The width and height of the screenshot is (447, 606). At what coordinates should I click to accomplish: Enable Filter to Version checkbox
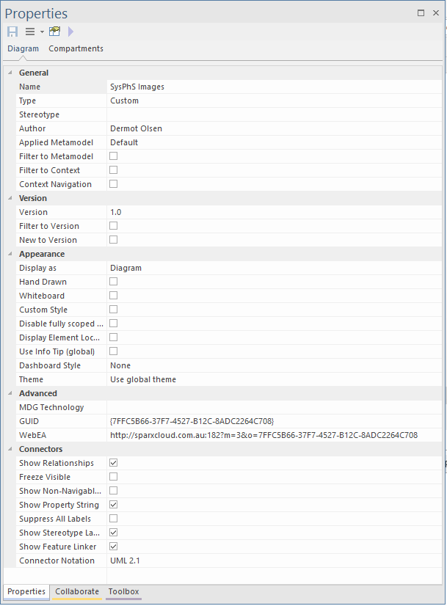(114, 226)
